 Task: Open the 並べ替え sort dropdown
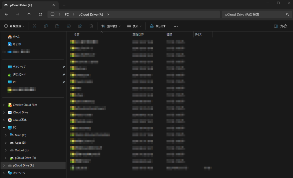click(111, 26)
